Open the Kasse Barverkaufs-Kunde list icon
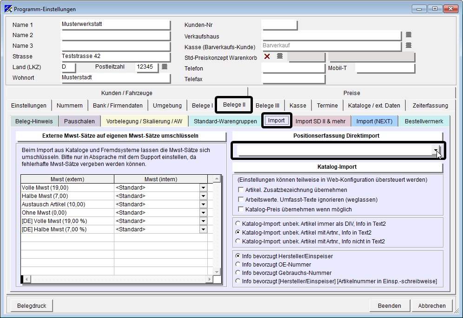The width and height of the screenshot is (463, 318). pyautogui.click(x=408, y=45)
